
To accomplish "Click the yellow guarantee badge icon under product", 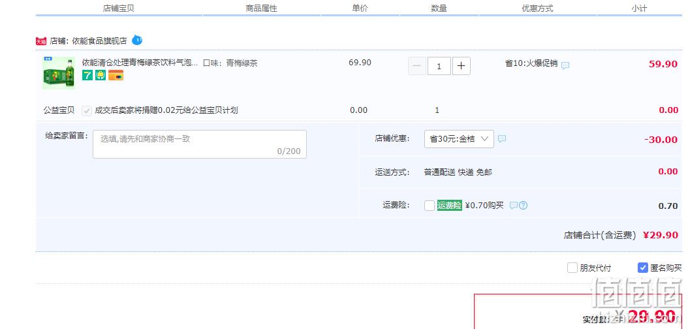I will (101, 75).
